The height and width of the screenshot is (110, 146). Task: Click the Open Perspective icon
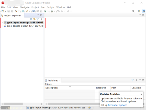(x=139, y=11)
